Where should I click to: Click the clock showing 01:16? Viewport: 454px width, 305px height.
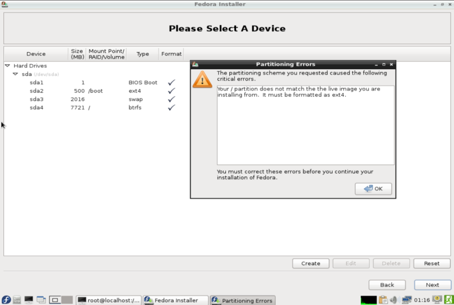(422, 300)
